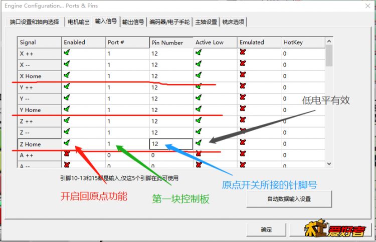Toggle Emulated red cross for X --
Image resolution: width=376 pixels, height=242 pixels.
pos(243,63)
